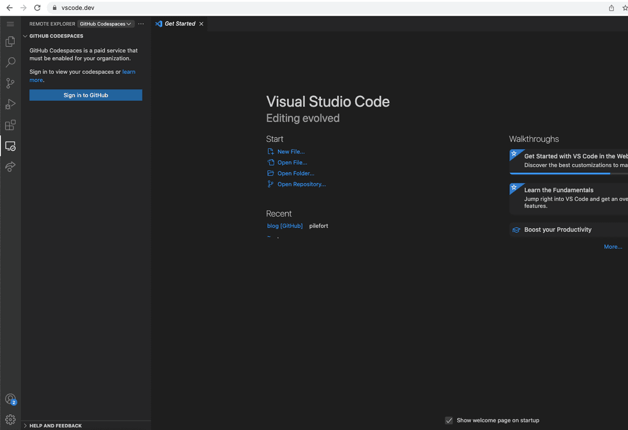The width and height of the screenshot is (628, 430).
Task: Select the Search icon in the activity bar
Action: click(x=10, y=62)
